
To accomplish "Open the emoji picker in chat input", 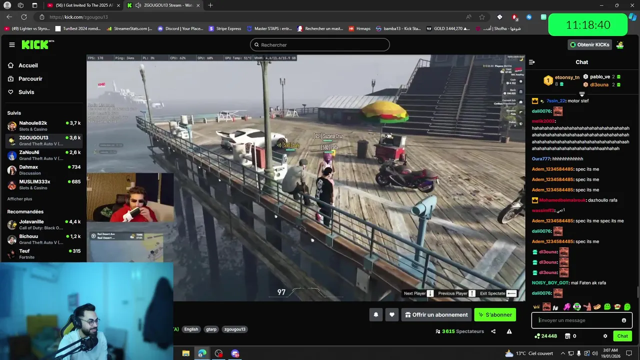I will (x=624, y=320).
